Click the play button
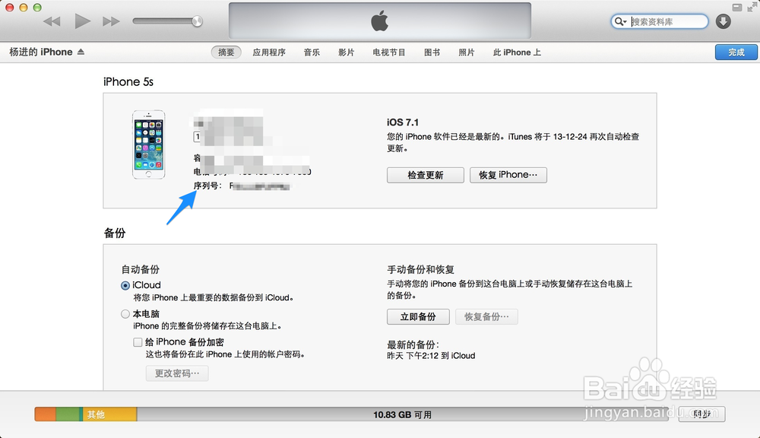 point(82,21)
